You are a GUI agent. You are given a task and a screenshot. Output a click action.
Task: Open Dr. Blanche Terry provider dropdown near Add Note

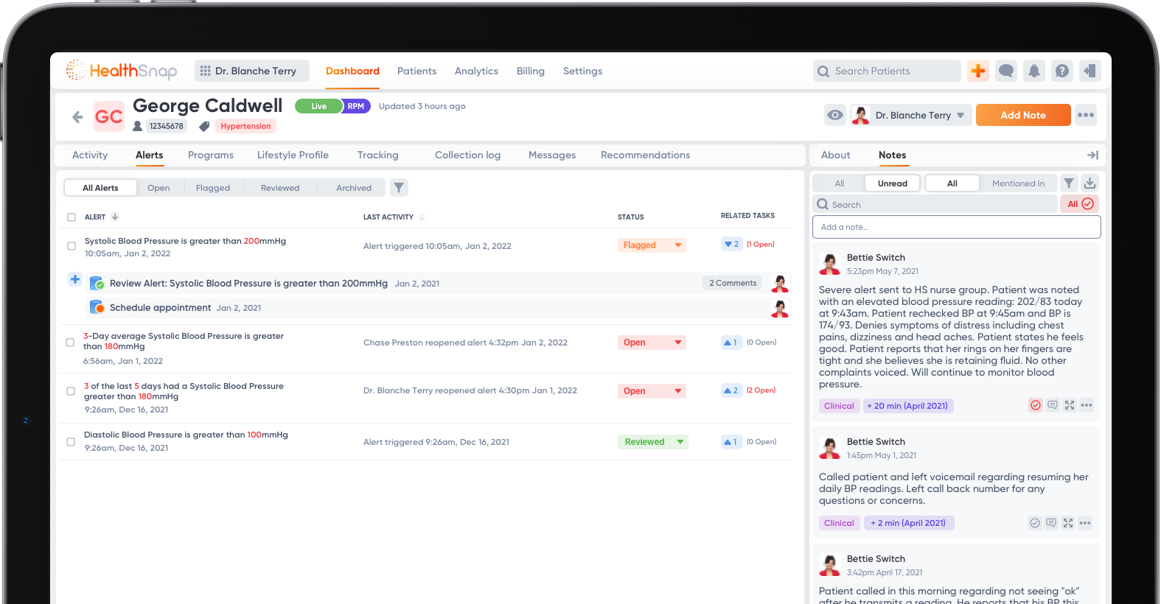pyautogui.click(x=910, y=115)
